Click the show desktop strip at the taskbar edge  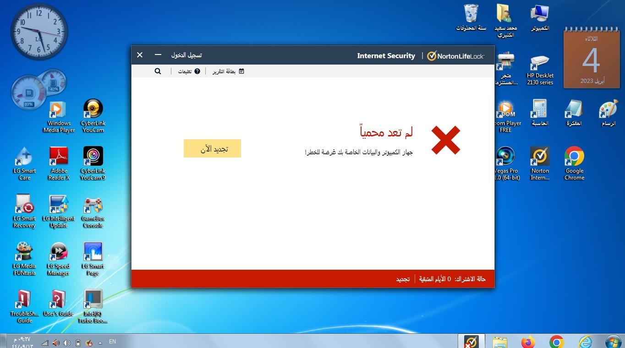pyautogui.click(x=3, y=342)
